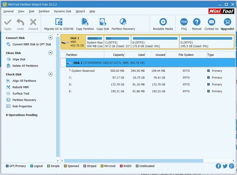The image size is (237, 175).
Task: Select E:(NTFS) block in disk map
Action: click(x=207, y=42)
